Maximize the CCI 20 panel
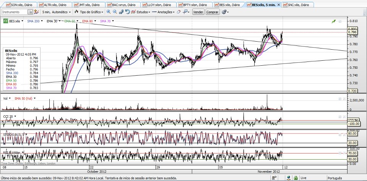 340,116
